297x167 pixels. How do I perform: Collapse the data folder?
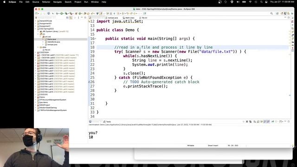38,47
